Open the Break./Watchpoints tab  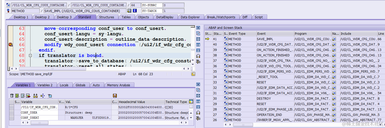point(221,17)
